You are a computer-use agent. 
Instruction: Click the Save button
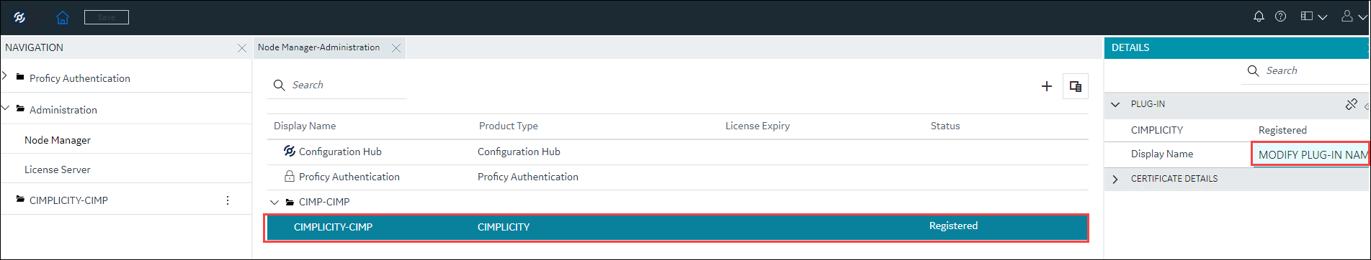click(107, 17)
